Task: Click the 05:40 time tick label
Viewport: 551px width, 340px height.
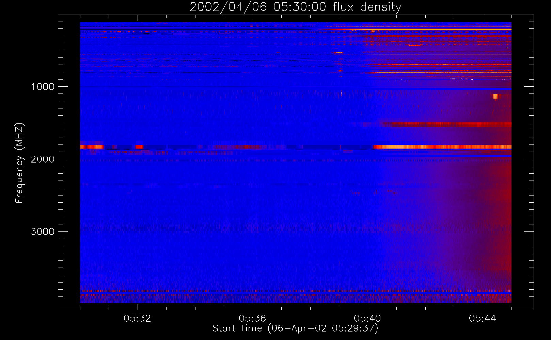Action: pyautogui.click(x=367, y=319)
